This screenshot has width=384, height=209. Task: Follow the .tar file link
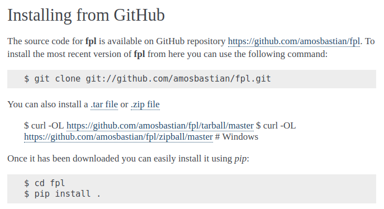coord(105,104)
